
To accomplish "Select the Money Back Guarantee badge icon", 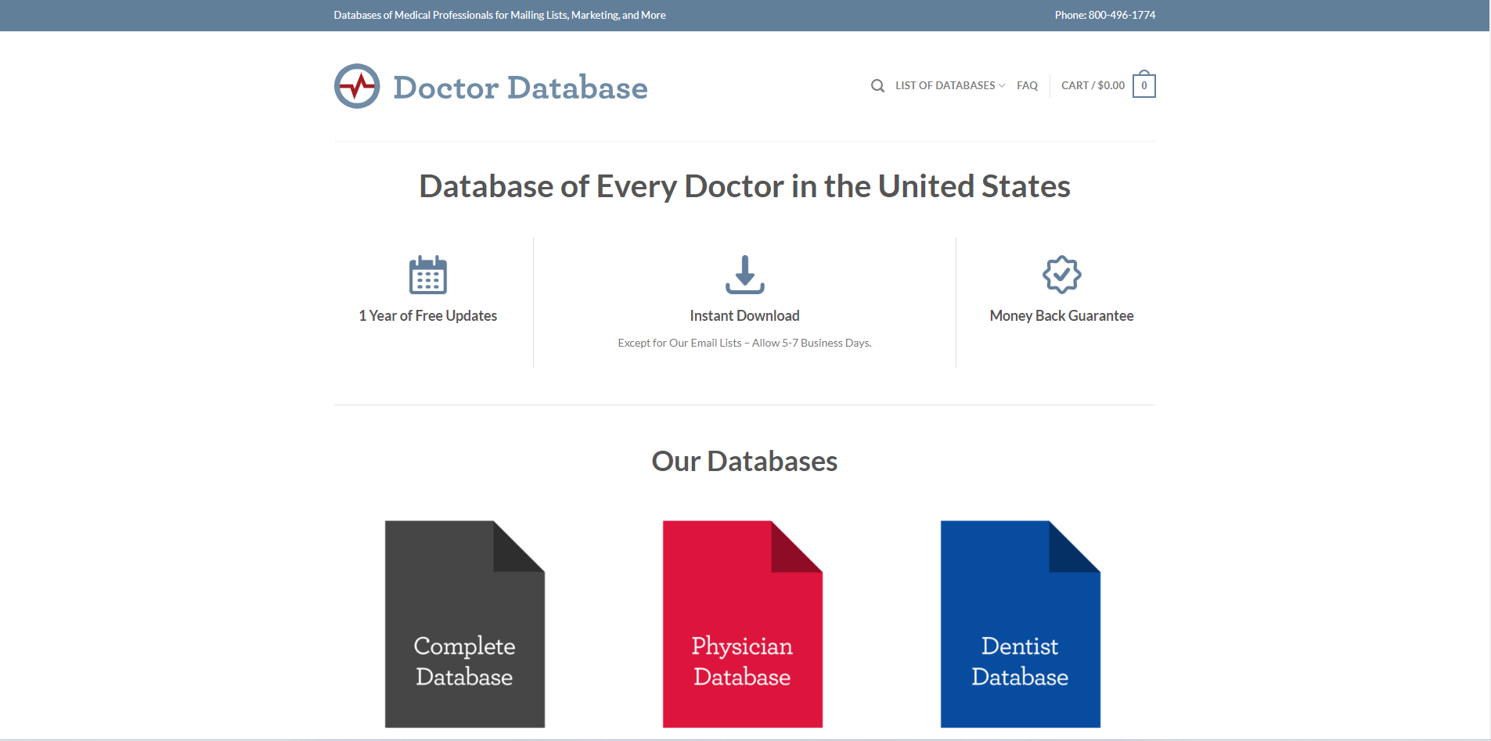I will (x=1061, y=275).
